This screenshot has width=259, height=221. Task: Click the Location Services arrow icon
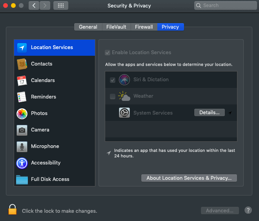click(22, 48)
